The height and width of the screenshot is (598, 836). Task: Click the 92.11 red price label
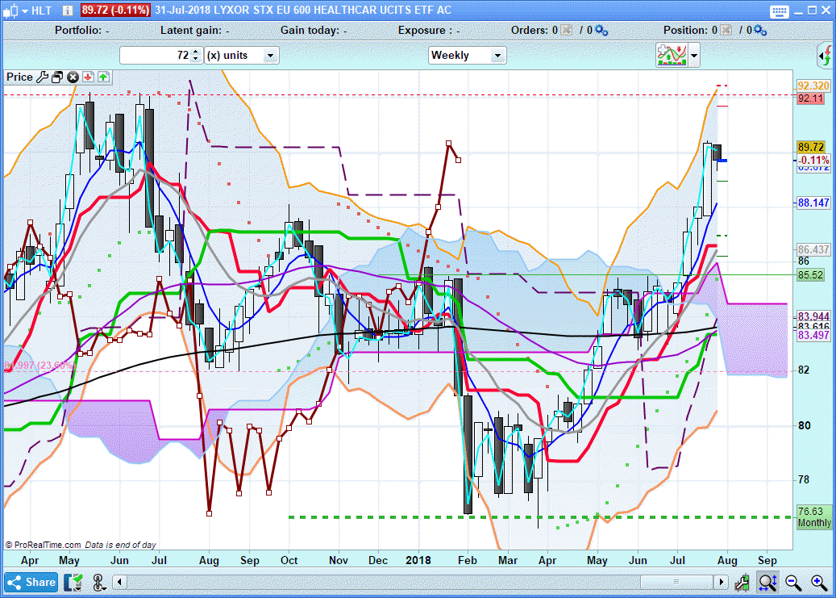coord(810,98)
